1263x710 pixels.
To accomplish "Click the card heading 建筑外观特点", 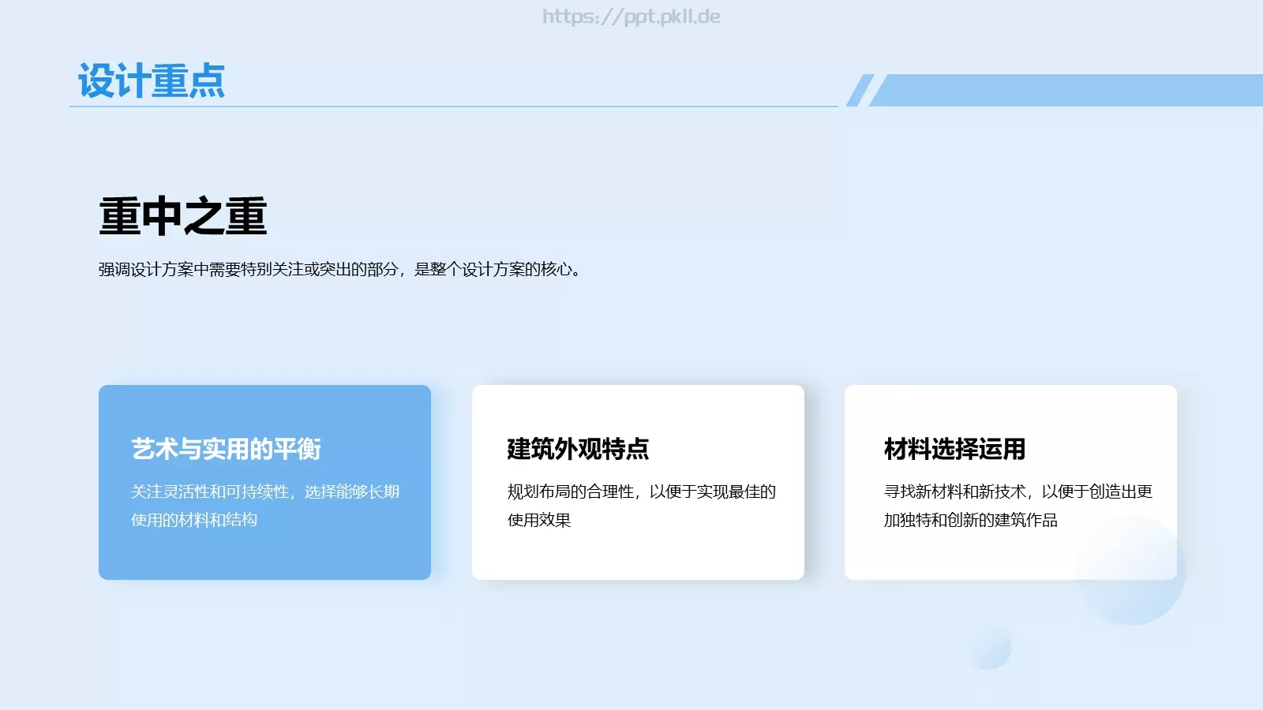I will click(578, 449).
